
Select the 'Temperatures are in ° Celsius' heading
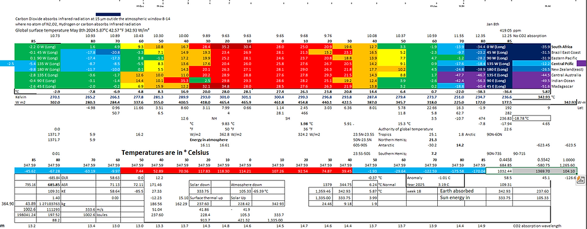pos(165,153)
